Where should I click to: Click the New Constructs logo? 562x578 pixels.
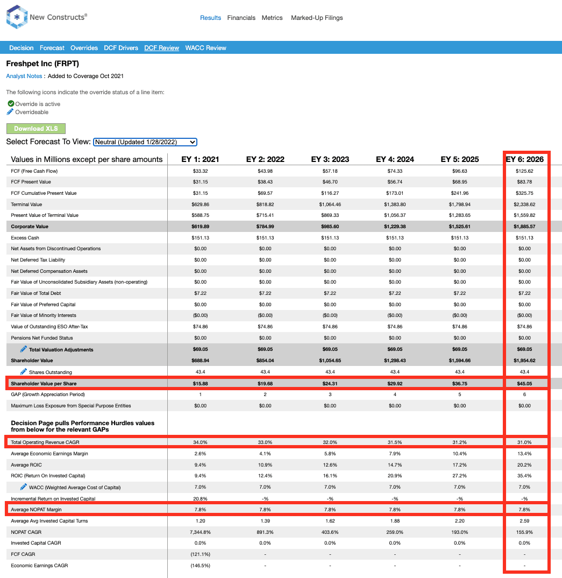(47, 17)
